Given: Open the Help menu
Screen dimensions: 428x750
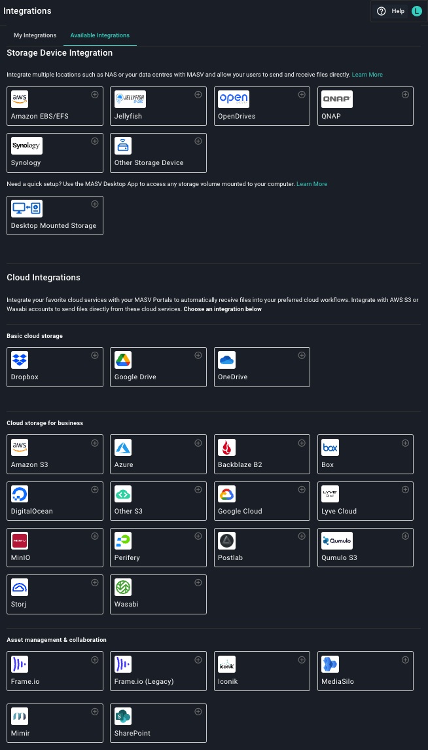Looking at the screenshot, I should click(391, 11).
